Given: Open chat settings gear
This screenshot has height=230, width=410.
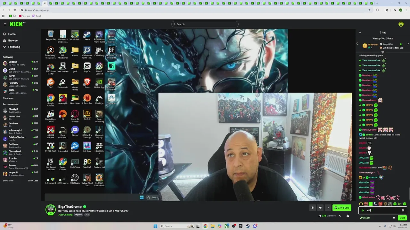Looking at the screenshot, I should [394, 218].
